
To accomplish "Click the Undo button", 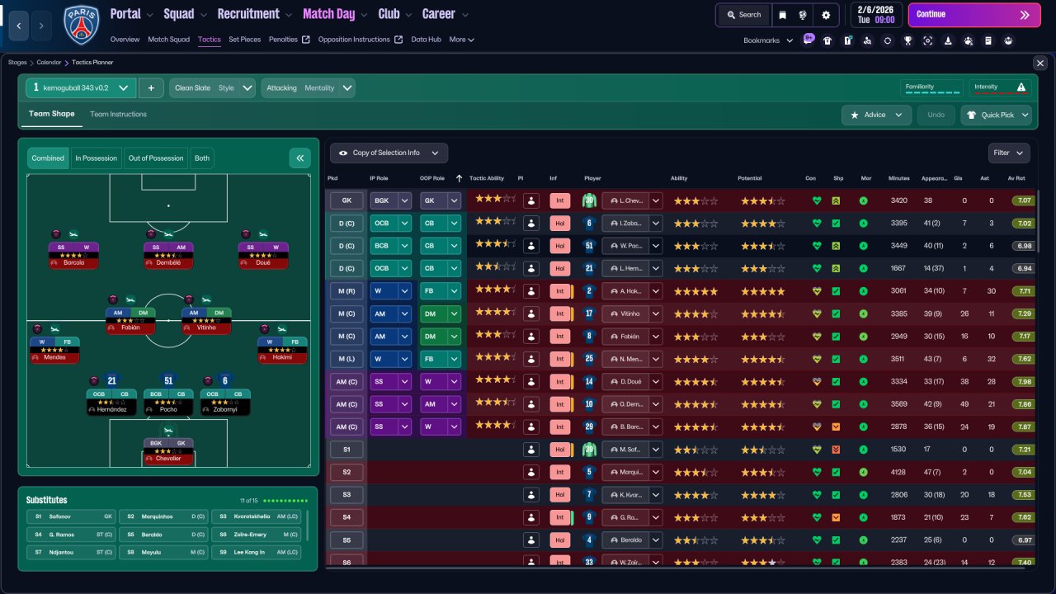I will pyautogui.click(x=936, y=115).
